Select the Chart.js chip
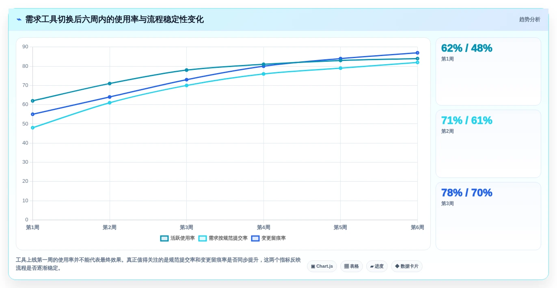 pyautogui.click(x=322, y=266)
